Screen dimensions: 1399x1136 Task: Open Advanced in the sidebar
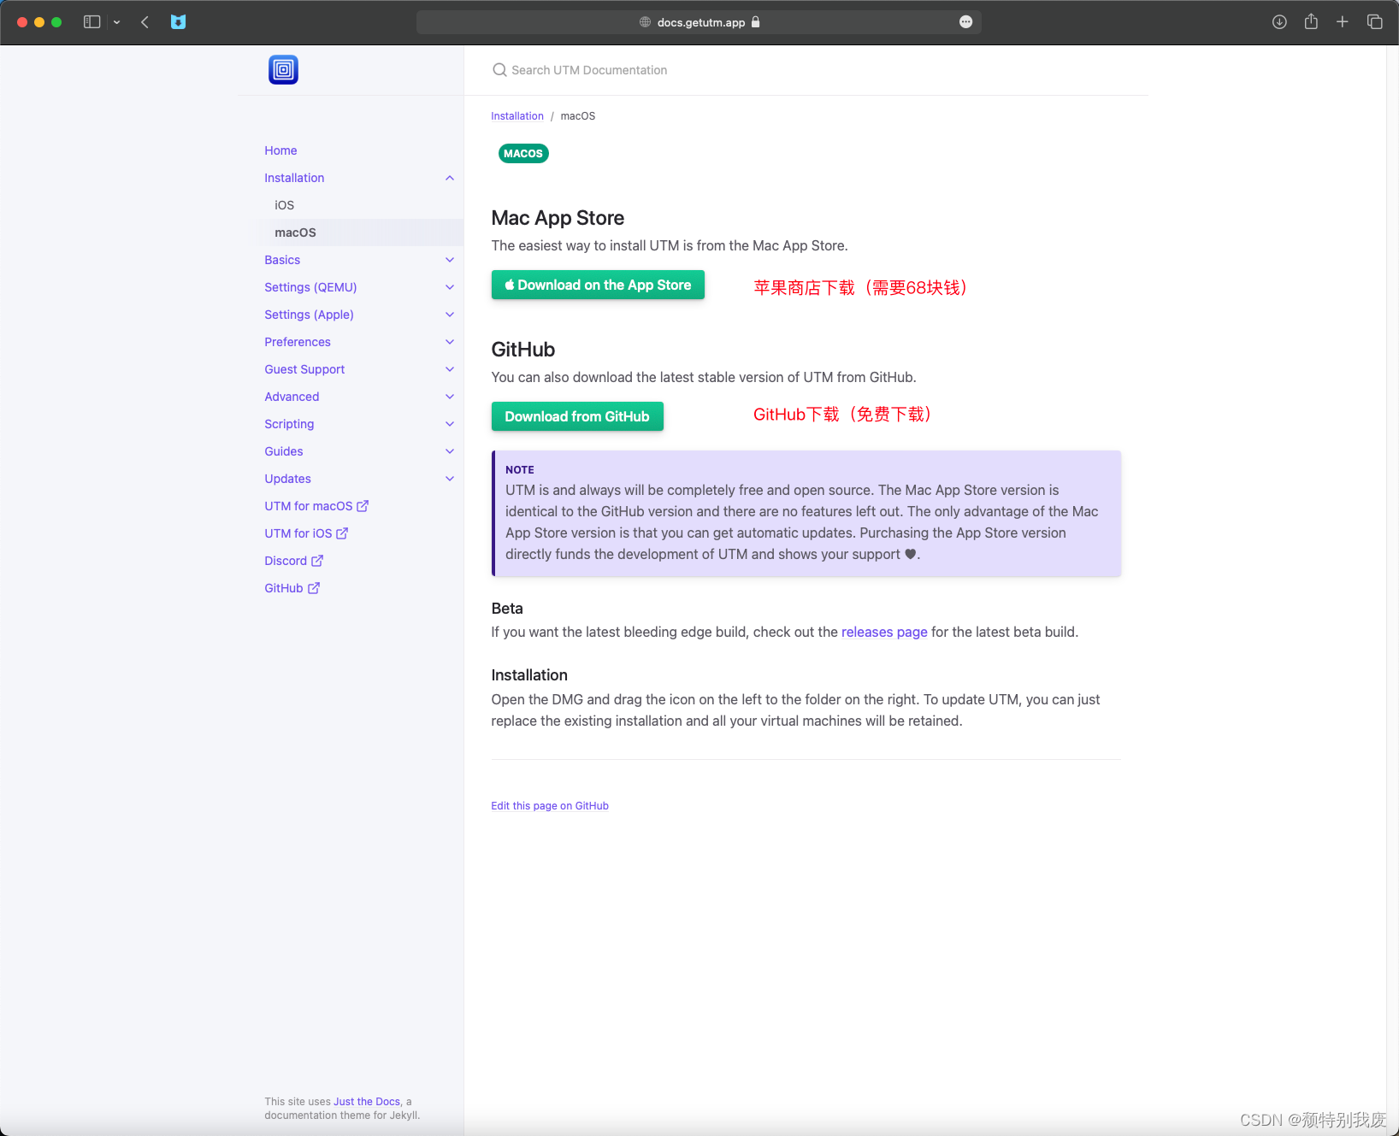point(292,397)
